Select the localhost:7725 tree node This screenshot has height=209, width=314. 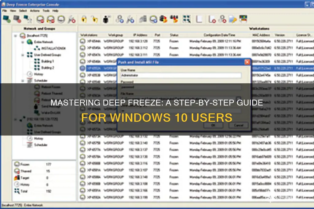(37, 36)
